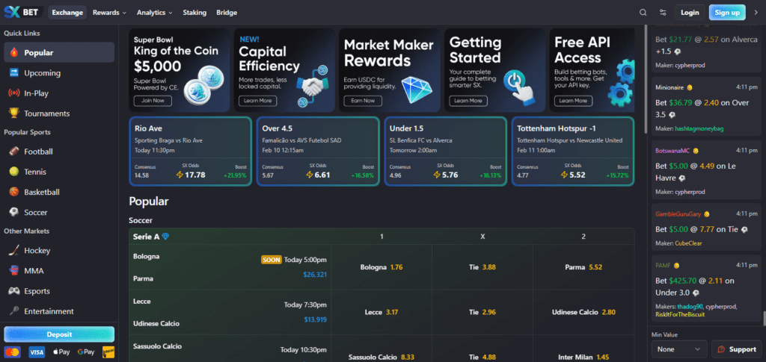Select Udinese Calcio odds 2.80

click(583, 312)
